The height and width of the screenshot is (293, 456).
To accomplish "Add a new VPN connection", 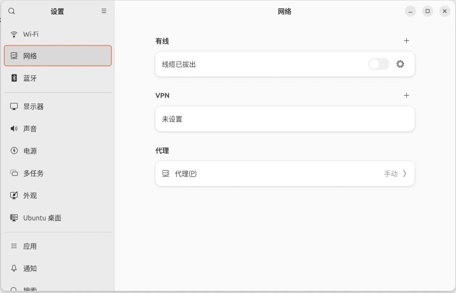I will click(x=406, y=95).
